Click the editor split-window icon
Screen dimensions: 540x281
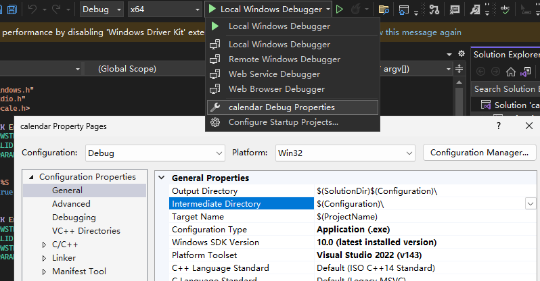pyautogui.click(x=459, y=68)
